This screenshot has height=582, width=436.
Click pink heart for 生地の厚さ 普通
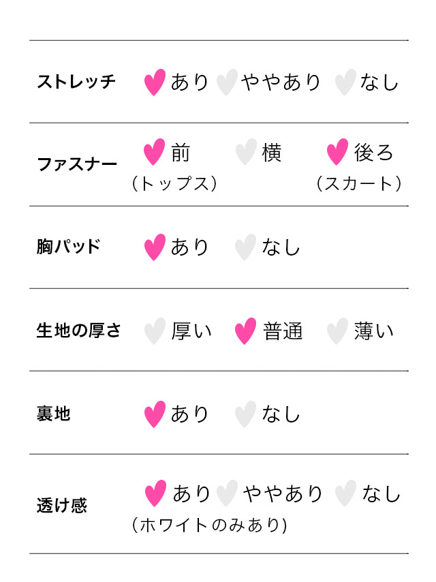click(x=245, y=331)
